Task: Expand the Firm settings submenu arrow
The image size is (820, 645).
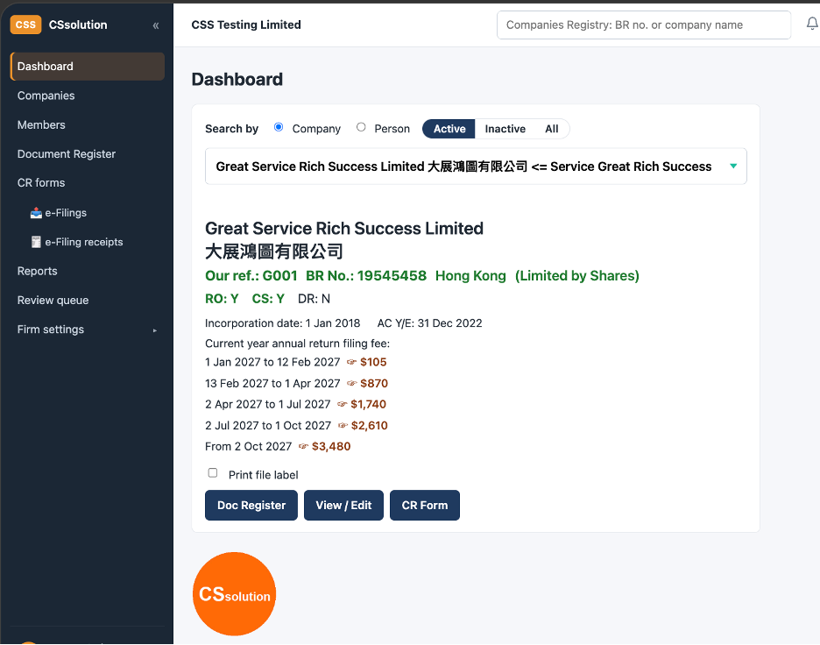Action: point(155,330)
